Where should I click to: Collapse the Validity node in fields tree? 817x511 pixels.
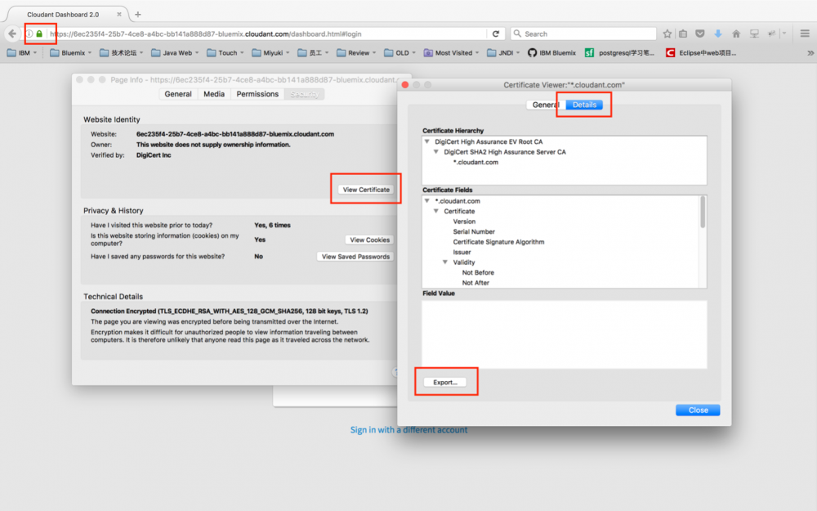pyautogui.click(x=445, y=262)
